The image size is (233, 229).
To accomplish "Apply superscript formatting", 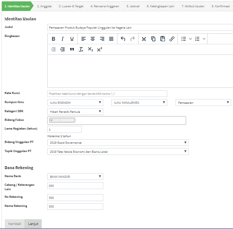I will point(100,49).
